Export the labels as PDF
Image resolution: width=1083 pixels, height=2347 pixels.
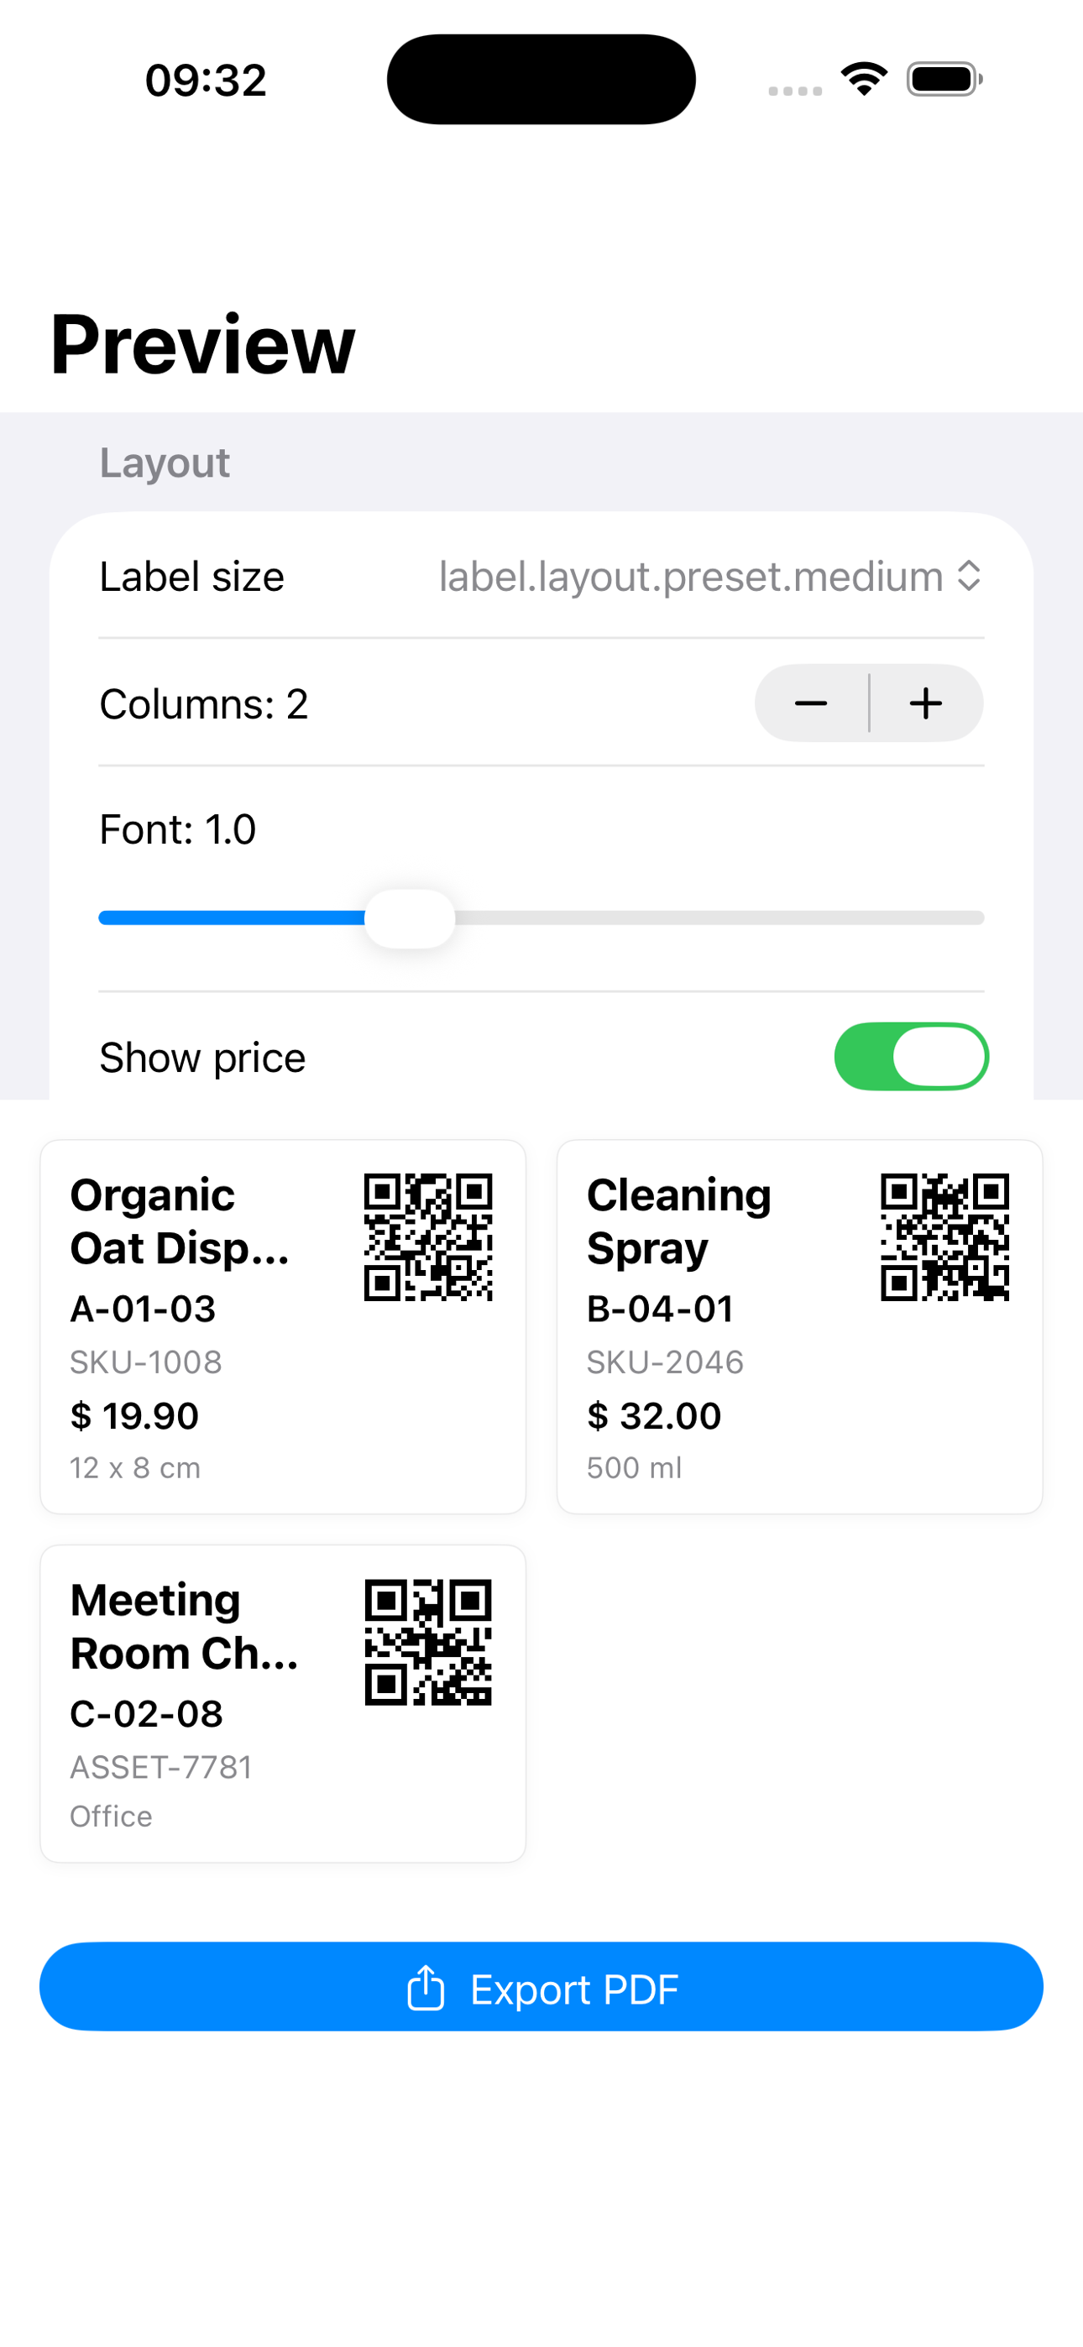pyautogui.click(x=541, y=1987)
